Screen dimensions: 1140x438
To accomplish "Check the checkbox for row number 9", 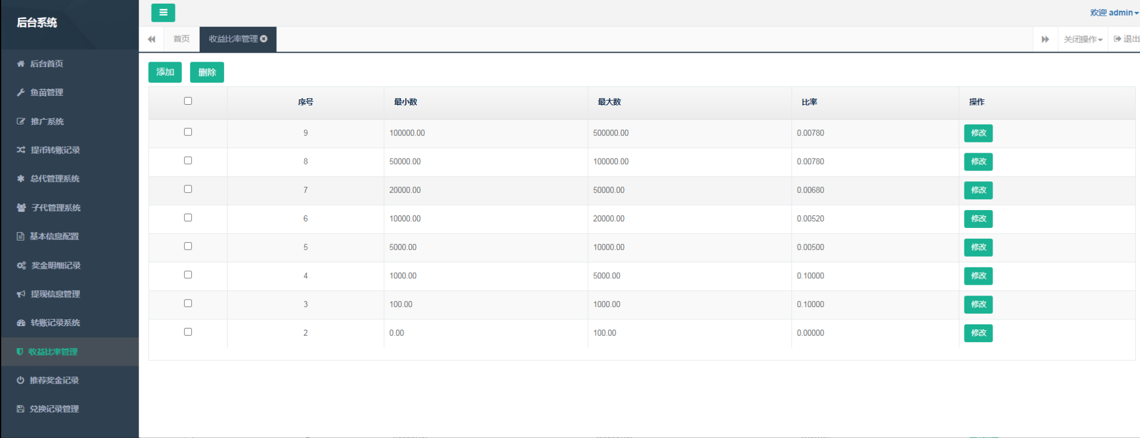I will click(188, 132).
